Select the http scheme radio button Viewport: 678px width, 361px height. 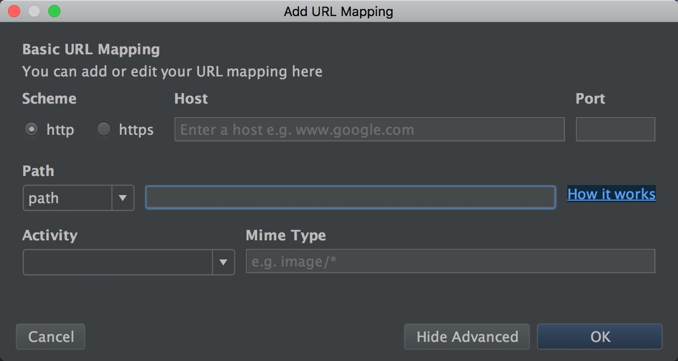31,130
